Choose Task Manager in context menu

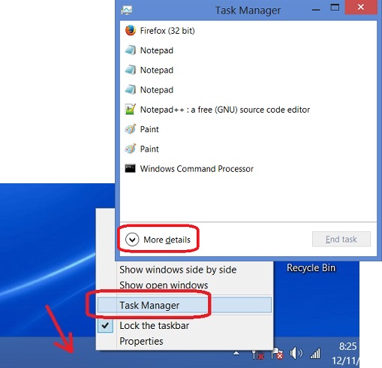[x=185, y=305]
